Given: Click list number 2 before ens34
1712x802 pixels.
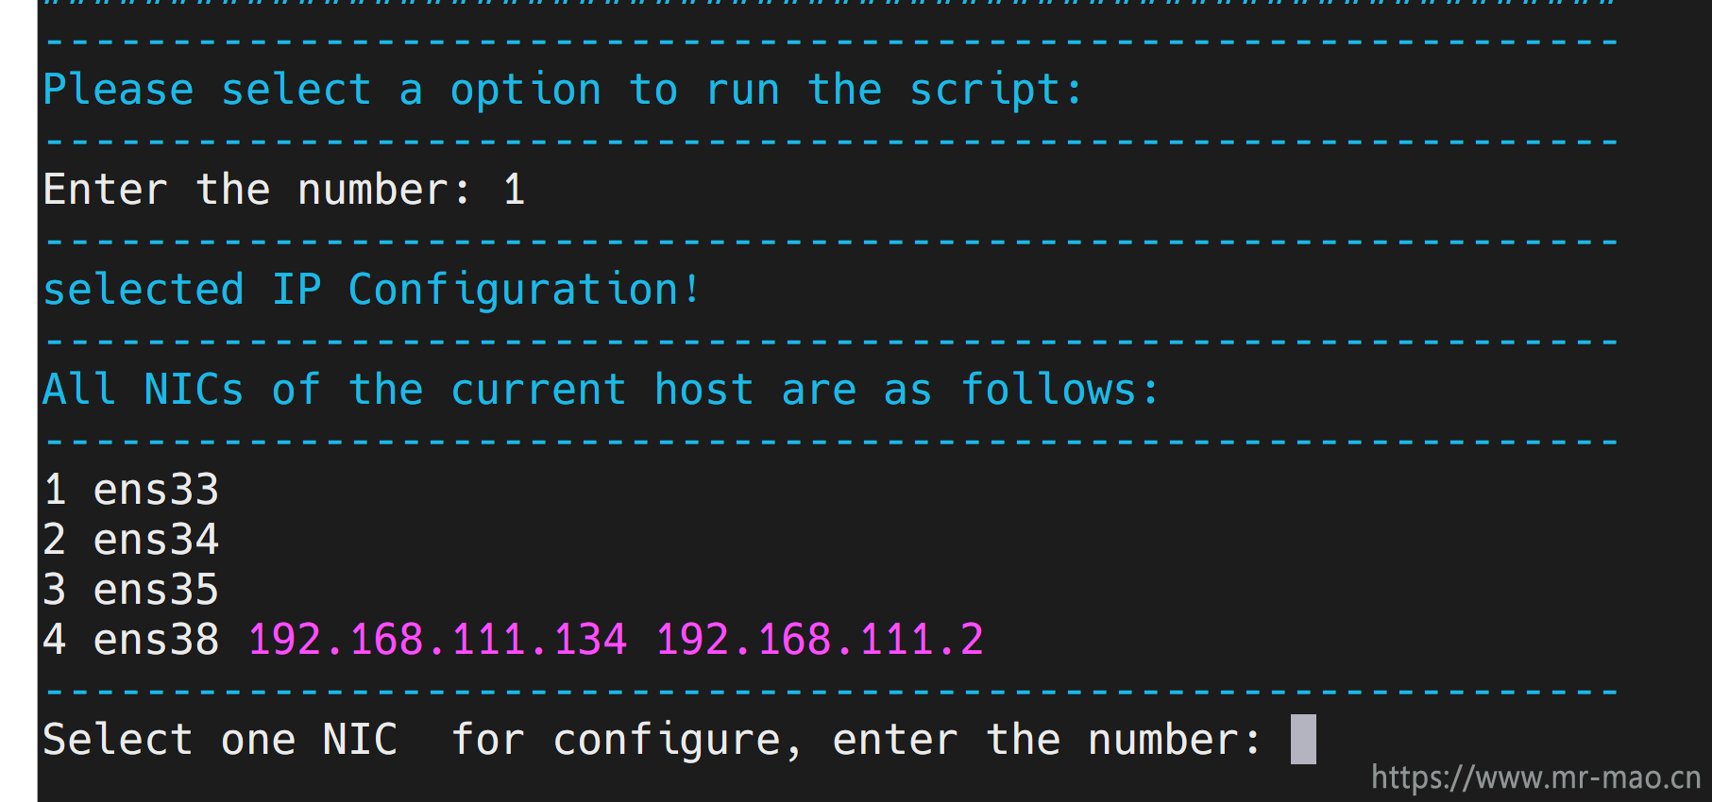Looking at the screenshot, I should [x=55, y=540].
